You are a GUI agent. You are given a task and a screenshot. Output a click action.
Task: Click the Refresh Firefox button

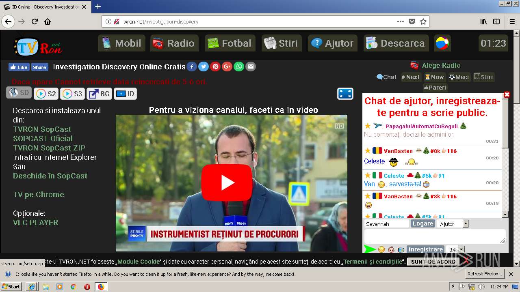(485, 274)
